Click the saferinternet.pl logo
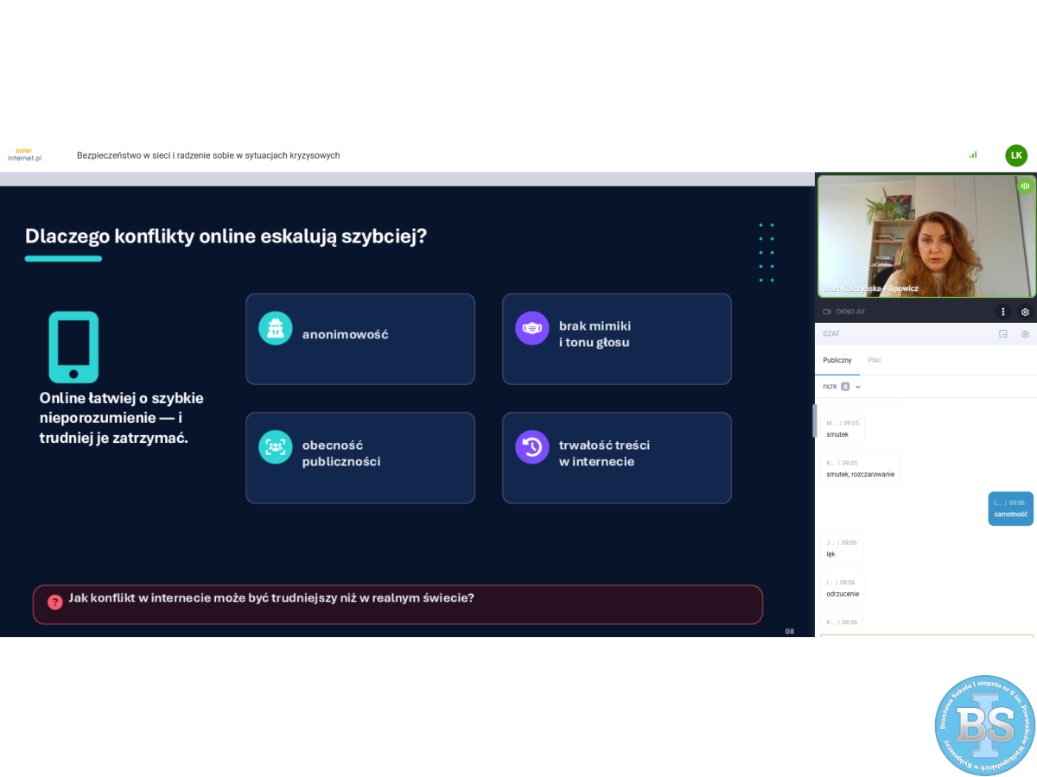Viewport: 1037px width, 777px height. 24,155
